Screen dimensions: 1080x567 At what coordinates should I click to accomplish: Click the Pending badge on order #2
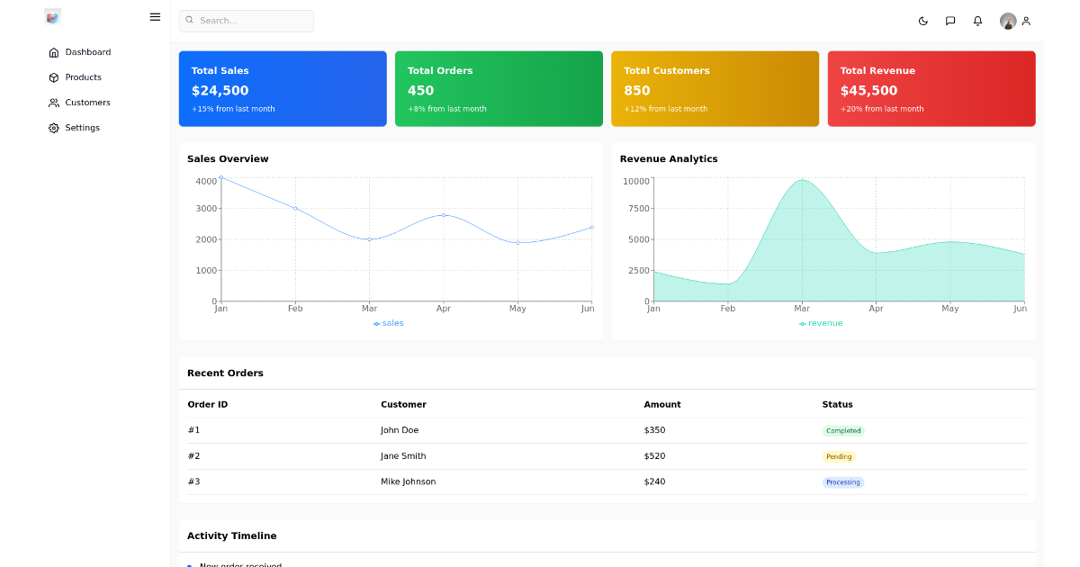[839, 456]
